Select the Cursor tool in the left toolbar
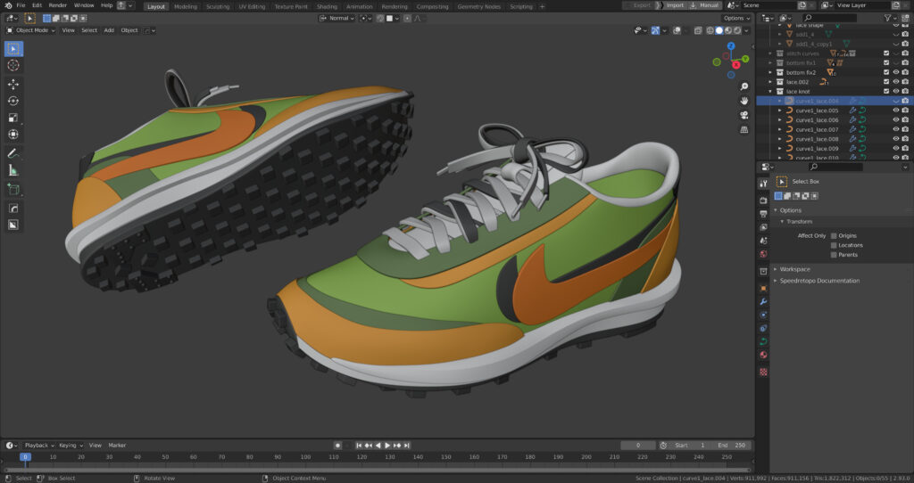The width and height of the screenshot is (914, 483). click(x=13, y=66)
